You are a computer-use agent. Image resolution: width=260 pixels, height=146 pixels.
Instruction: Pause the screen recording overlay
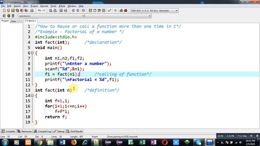pyautogui.click(x=251, y=136)
